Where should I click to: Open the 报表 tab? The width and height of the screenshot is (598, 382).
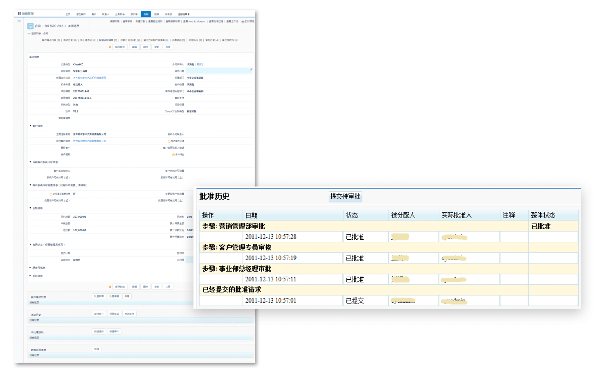(x=157, y=14)
